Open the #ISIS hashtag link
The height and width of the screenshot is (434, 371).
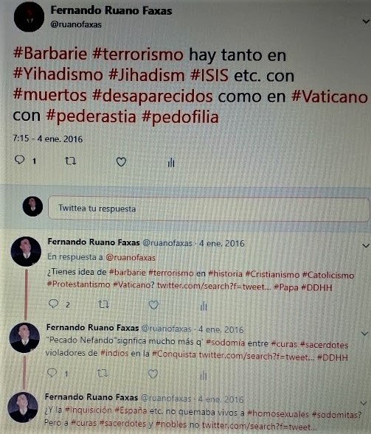point(209,75)
